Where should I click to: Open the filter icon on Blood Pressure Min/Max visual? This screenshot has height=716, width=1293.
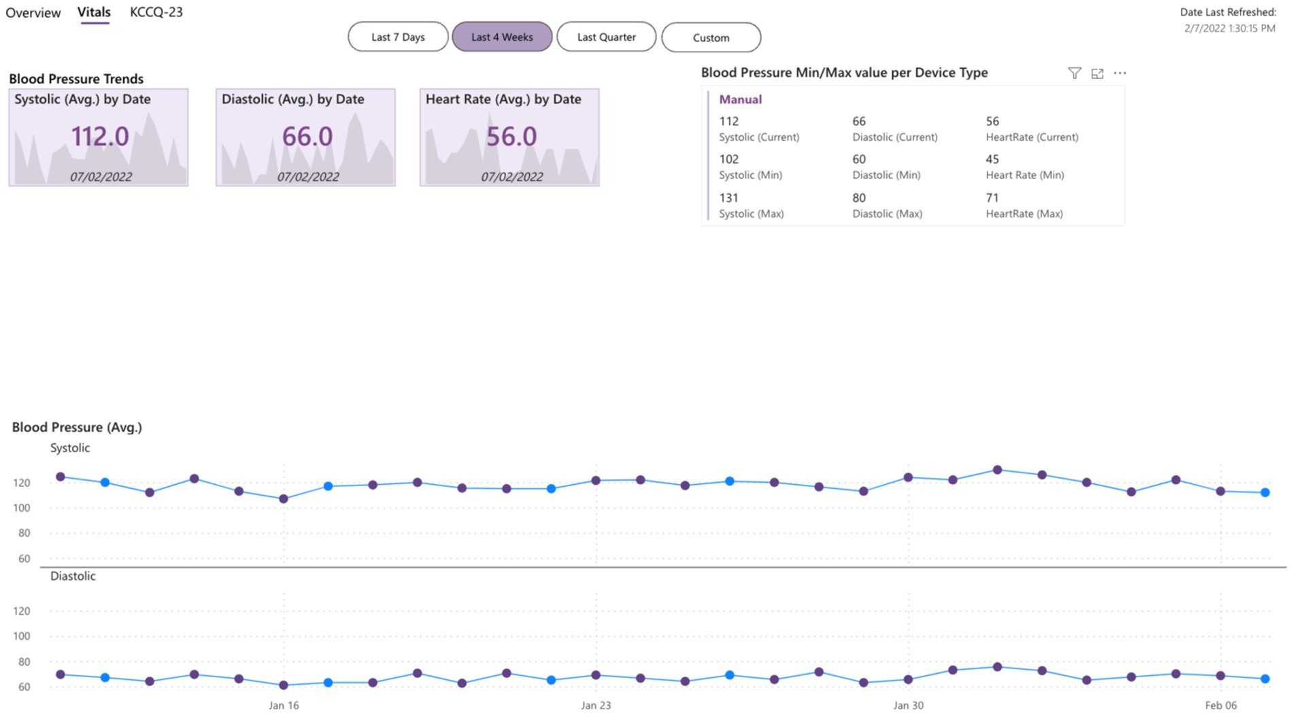coord(1074,73)
